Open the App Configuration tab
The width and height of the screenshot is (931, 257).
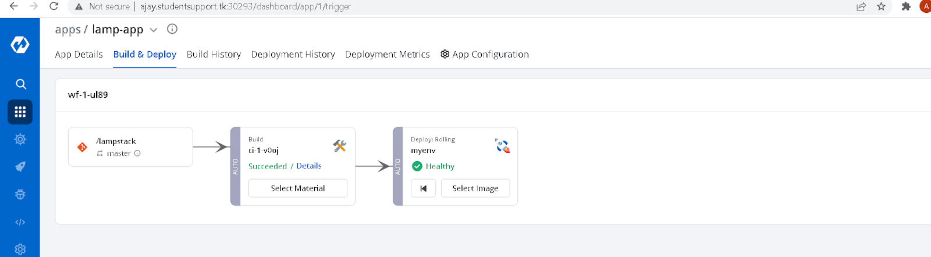click(484, 54)
